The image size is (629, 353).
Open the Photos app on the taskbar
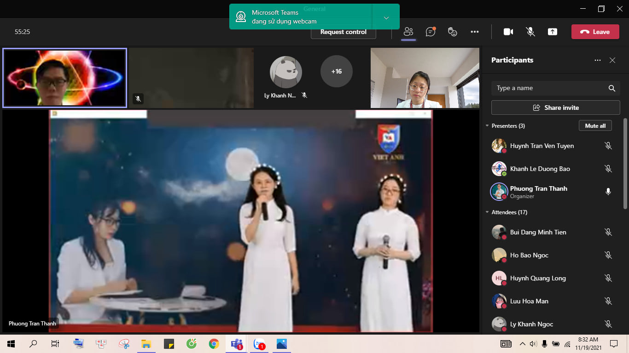282,343
